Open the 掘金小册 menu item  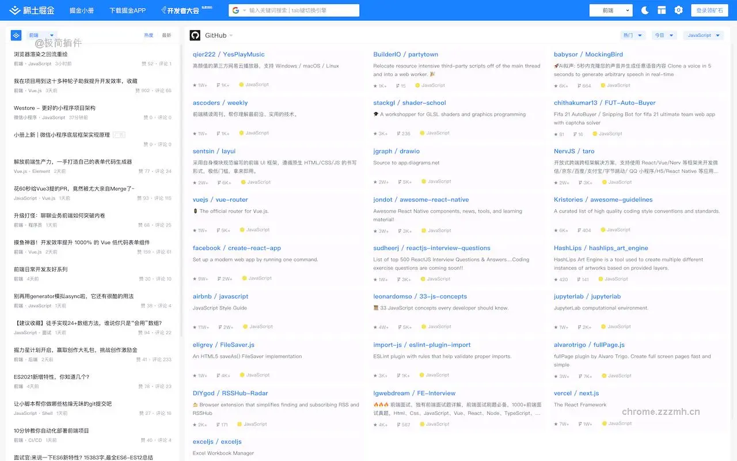point(82,10)
